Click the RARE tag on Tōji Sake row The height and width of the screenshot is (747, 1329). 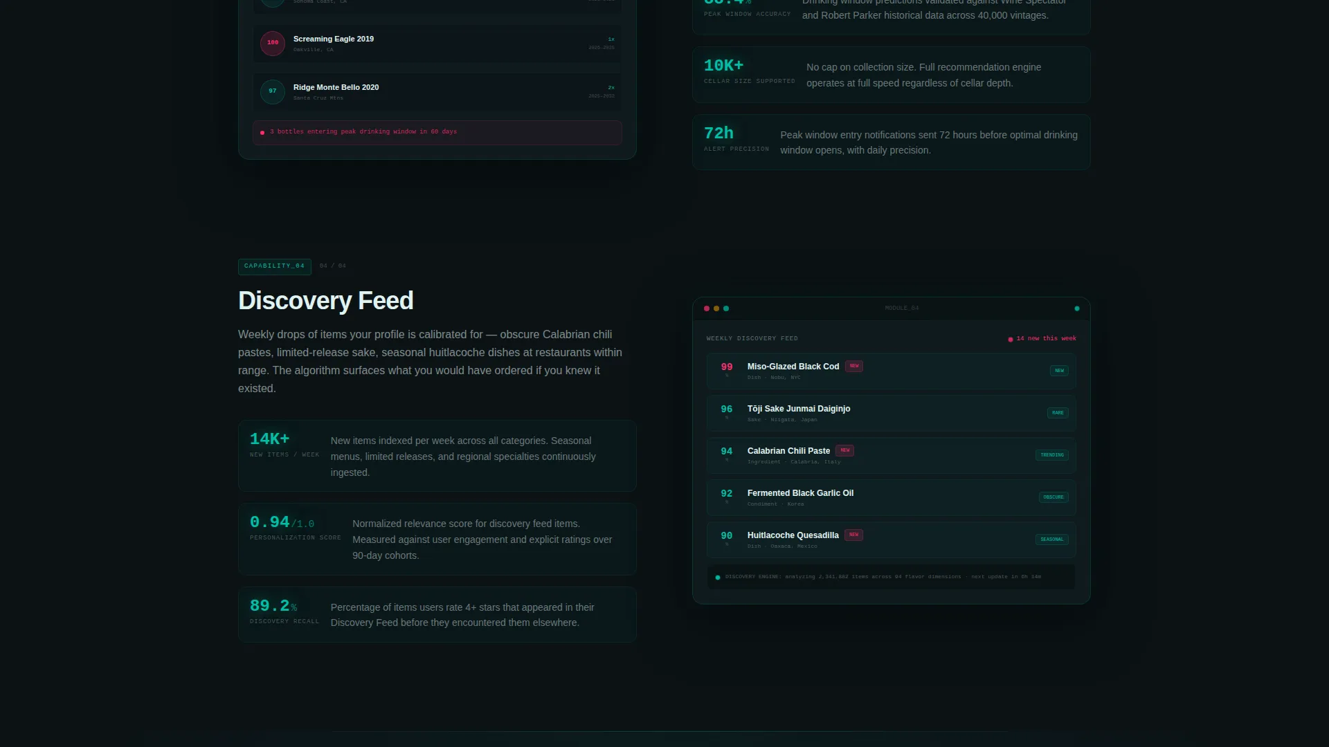[1058, 413]
